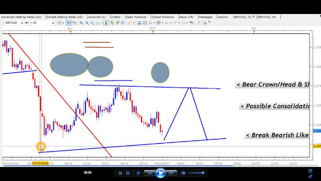Image resolution: width=321 pixels, height=181 pixels.
Task: Click the save chart image icon
Action: [139, 23]
